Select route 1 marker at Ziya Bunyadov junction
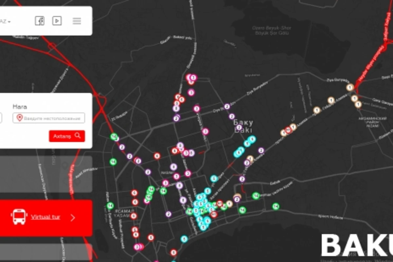The width and height of the screenshot is (393, 262). point(350,87)
